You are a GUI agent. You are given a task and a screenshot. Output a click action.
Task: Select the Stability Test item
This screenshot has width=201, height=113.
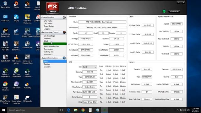click(49, 52)
